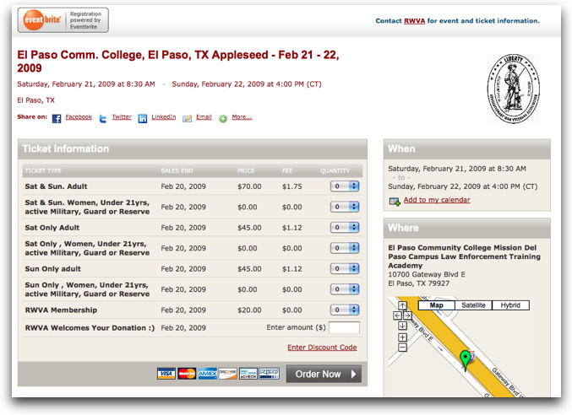The height and width of the screenshot is (415, 572).
Task: Switch map to Map view tab
Action: click(x=436, y=305)
